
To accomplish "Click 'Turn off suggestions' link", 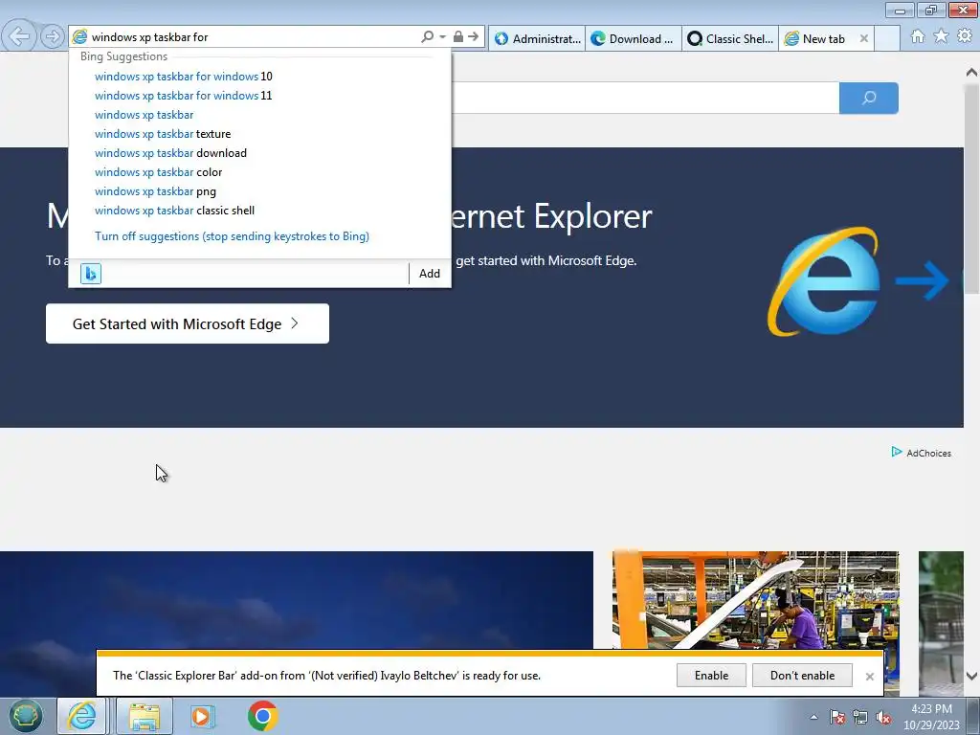I will 232,236.
